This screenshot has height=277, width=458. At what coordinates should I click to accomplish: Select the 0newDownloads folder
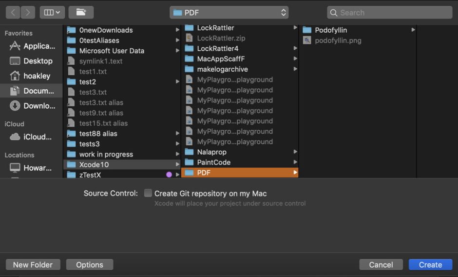tap(122, 30)
